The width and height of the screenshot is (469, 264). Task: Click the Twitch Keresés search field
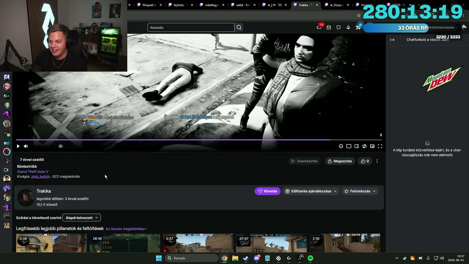point(191,27)
